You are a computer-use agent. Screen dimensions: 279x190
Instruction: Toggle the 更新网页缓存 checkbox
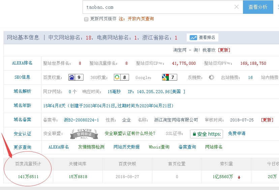point(86,19)
